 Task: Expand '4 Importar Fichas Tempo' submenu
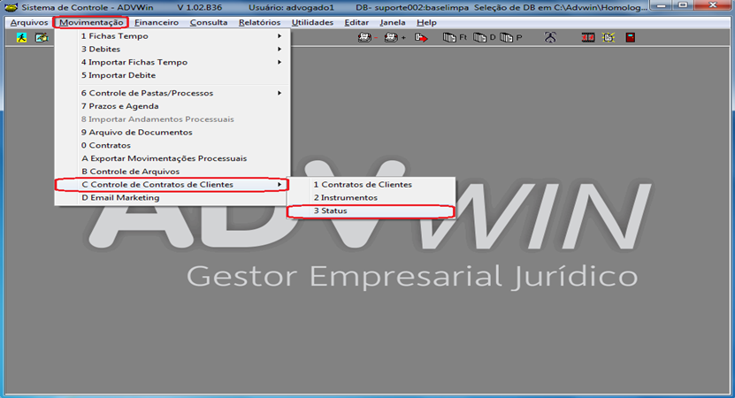(172, 62)
